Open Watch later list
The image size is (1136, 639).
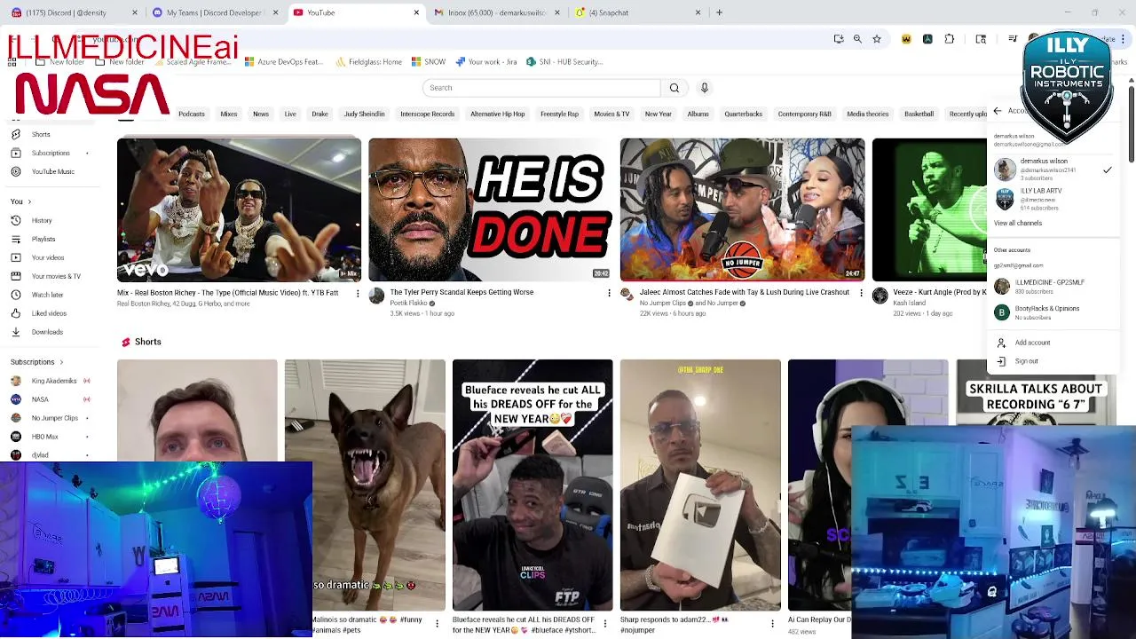pos(47,295)
